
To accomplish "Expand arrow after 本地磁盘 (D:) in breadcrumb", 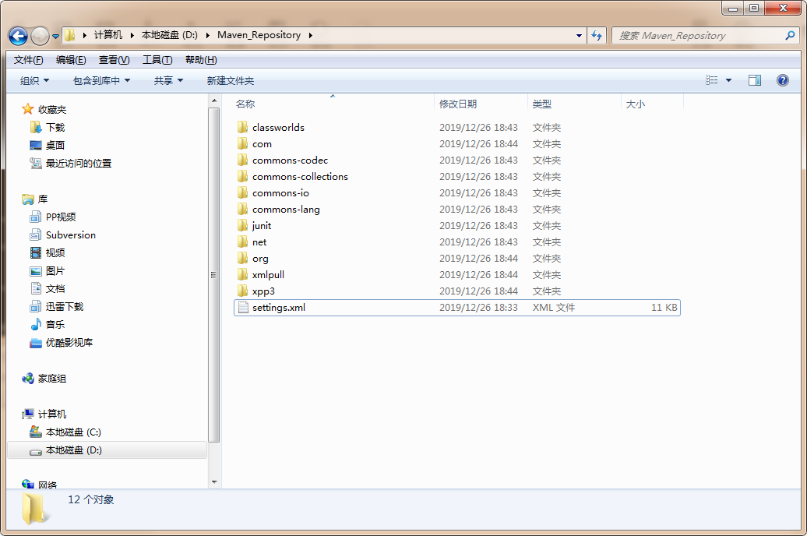I will pyautogui.click(x=207, y=36).
